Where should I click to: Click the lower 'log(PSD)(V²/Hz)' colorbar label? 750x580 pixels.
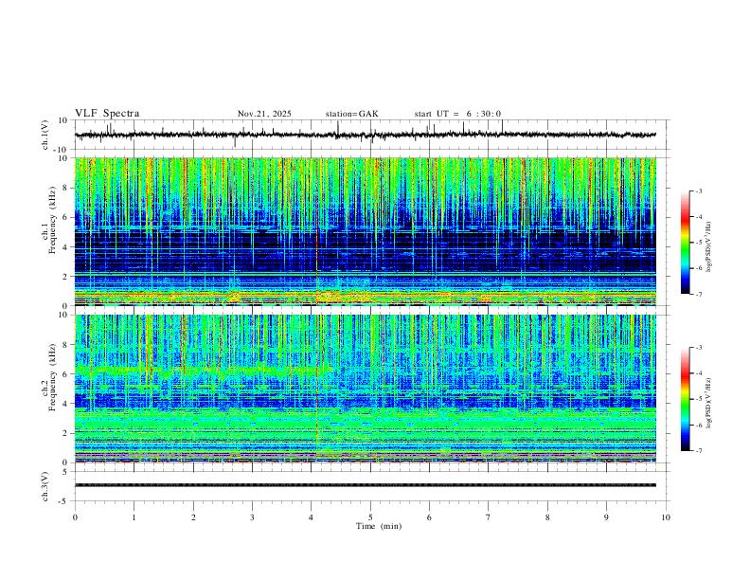click(x=709, y=404)
